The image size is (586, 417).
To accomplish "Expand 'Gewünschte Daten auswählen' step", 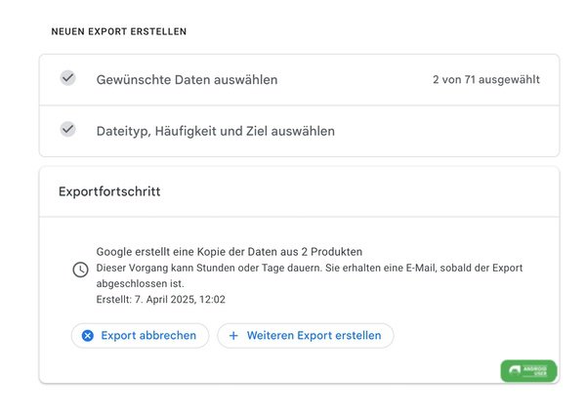I will 300,79.
